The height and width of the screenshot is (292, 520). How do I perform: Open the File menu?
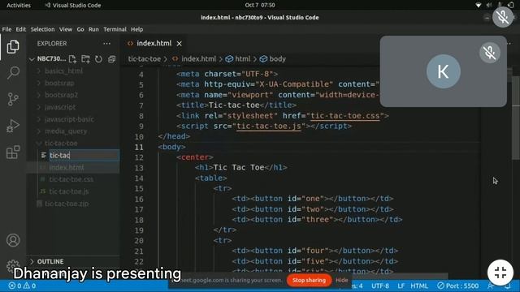pos(6,29)
